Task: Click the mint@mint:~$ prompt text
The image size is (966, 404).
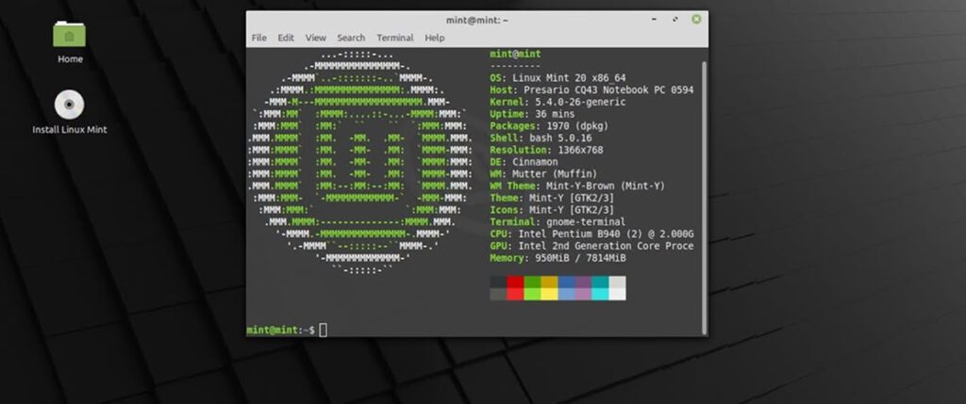Action: 281,331
